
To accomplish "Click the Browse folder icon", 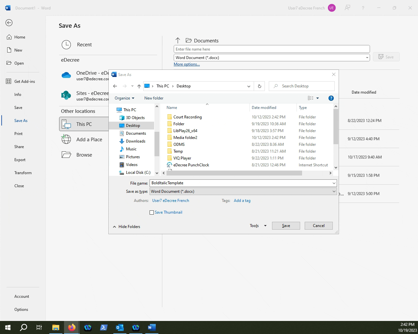I will pyautogui.click(x=66, y=155).
